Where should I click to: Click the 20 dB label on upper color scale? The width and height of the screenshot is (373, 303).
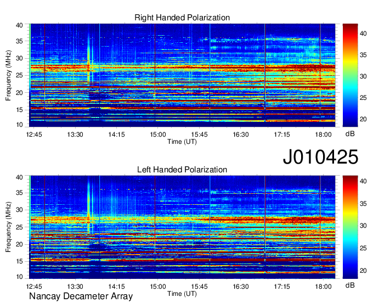tap(363, 119)
